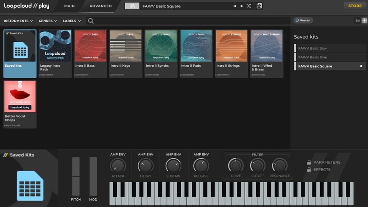Viewport: 368px width, 207px height.
Task: Go to next preset arrow
Action: (242, 6)
